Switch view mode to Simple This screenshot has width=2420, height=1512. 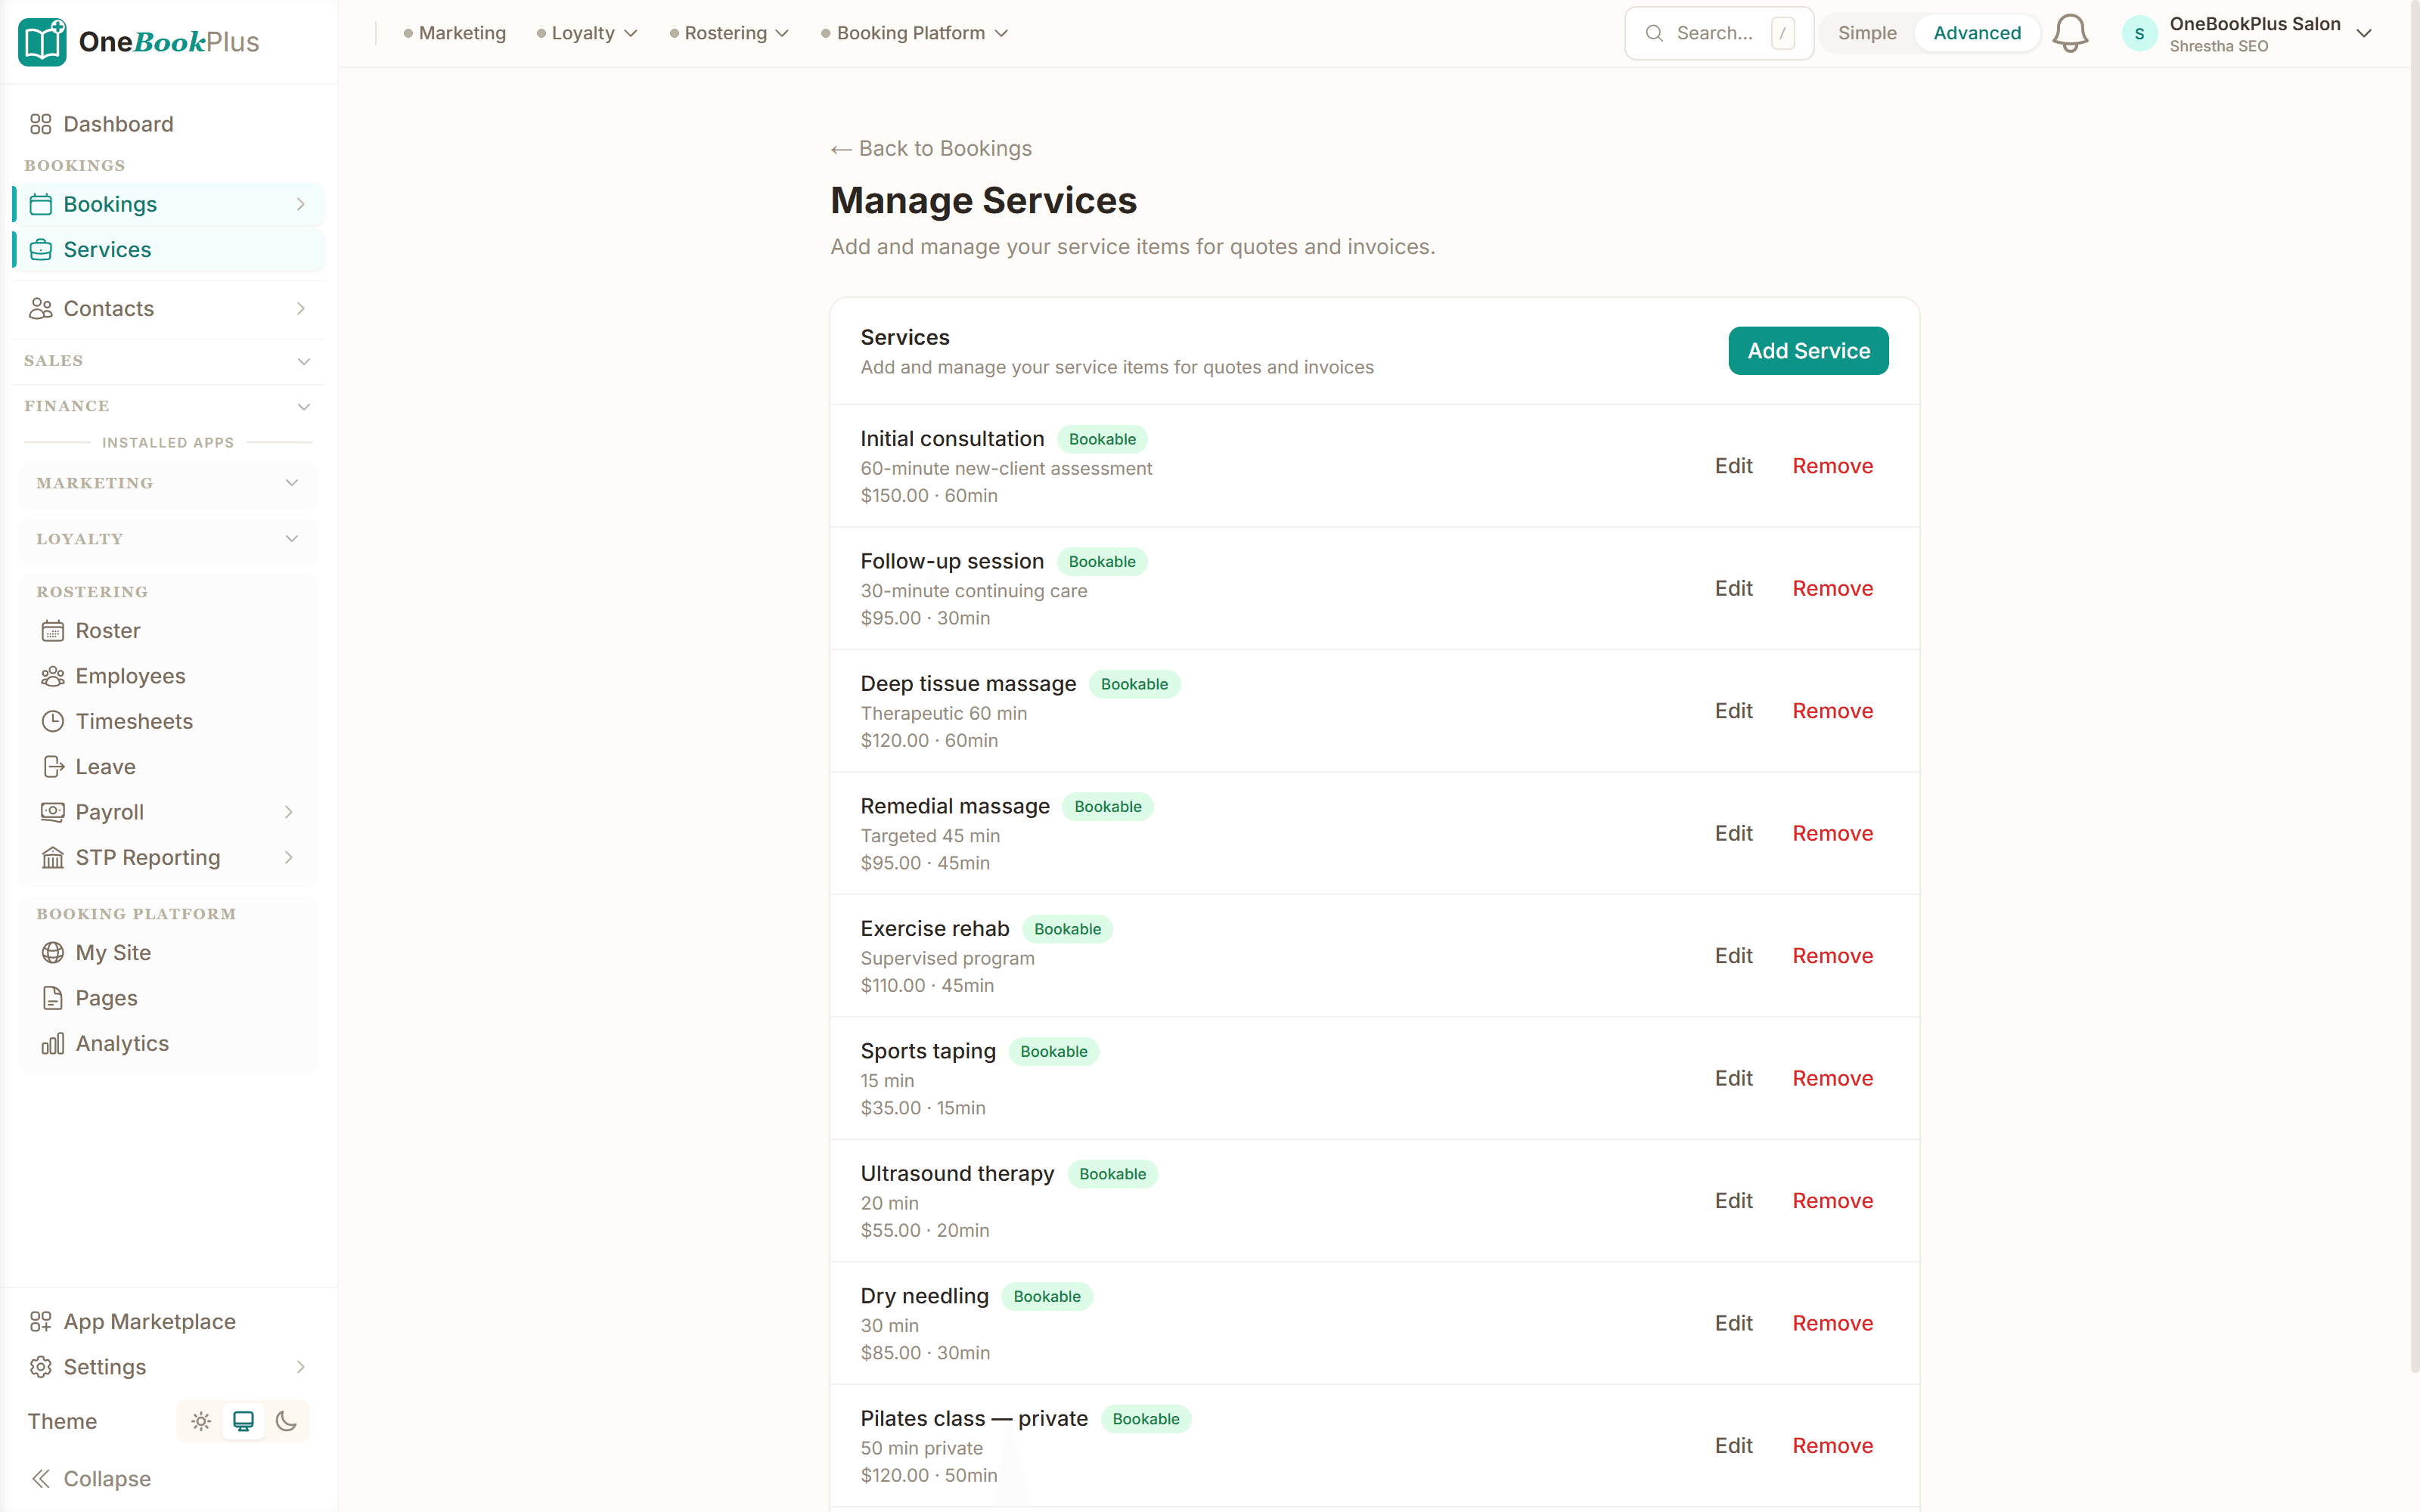[x=1867, y=33]
